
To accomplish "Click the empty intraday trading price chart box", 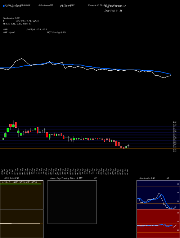I will point(72,202).
